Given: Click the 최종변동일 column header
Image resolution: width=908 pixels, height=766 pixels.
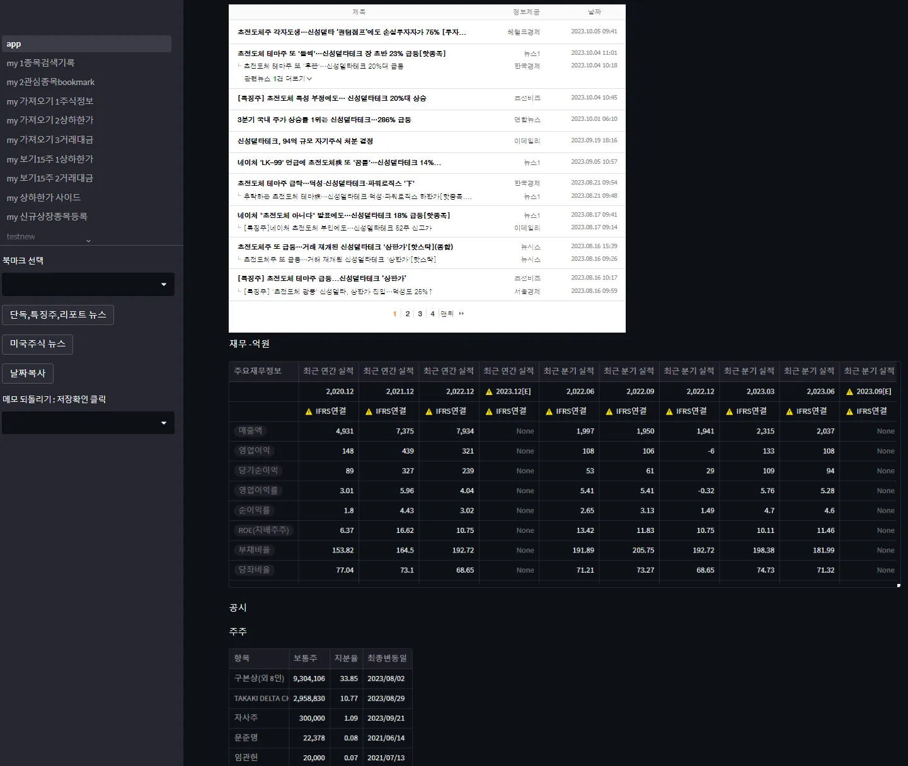Looking at the screenshot, I should (x=387, y=658).
